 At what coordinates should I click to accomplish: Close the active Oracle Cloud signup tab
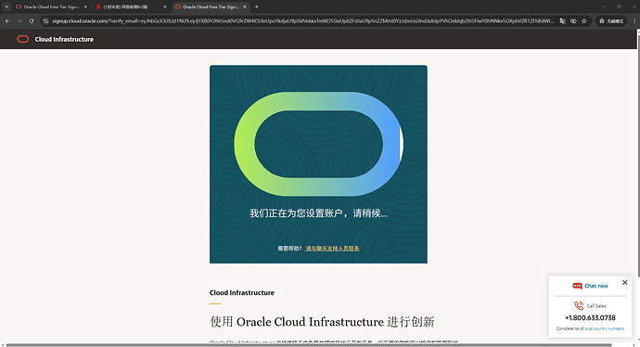tap(245, 6)
